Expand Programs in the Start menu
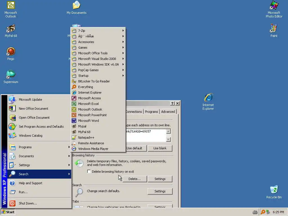This screenshot has width=288, height=216. tap(39, 147)
